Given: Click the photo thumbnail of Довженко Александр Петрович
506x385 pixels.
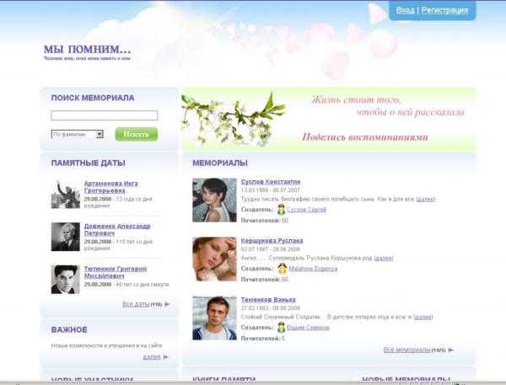Looking at the screenshot, I should coord(65,237).
